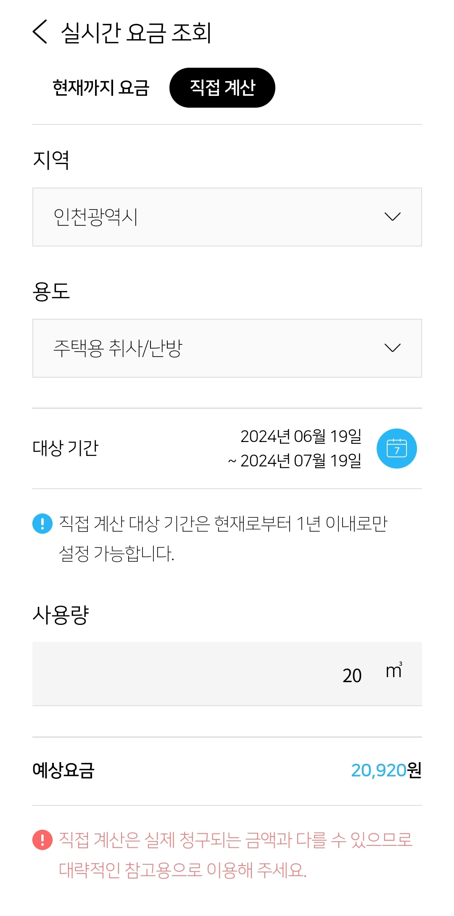This screenshot has height=916, width=454.
Task: Tap the 실시간 요금 조회 page title
Action: 136,33
